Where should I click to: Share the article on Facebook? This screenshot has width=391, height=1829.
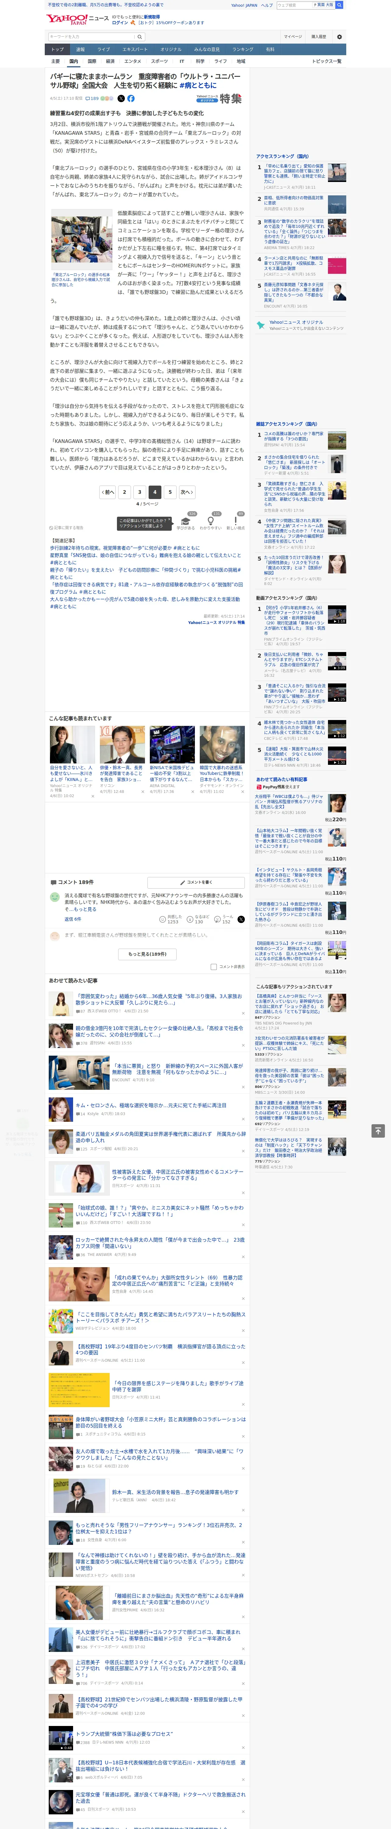click(x=131, y=99)
